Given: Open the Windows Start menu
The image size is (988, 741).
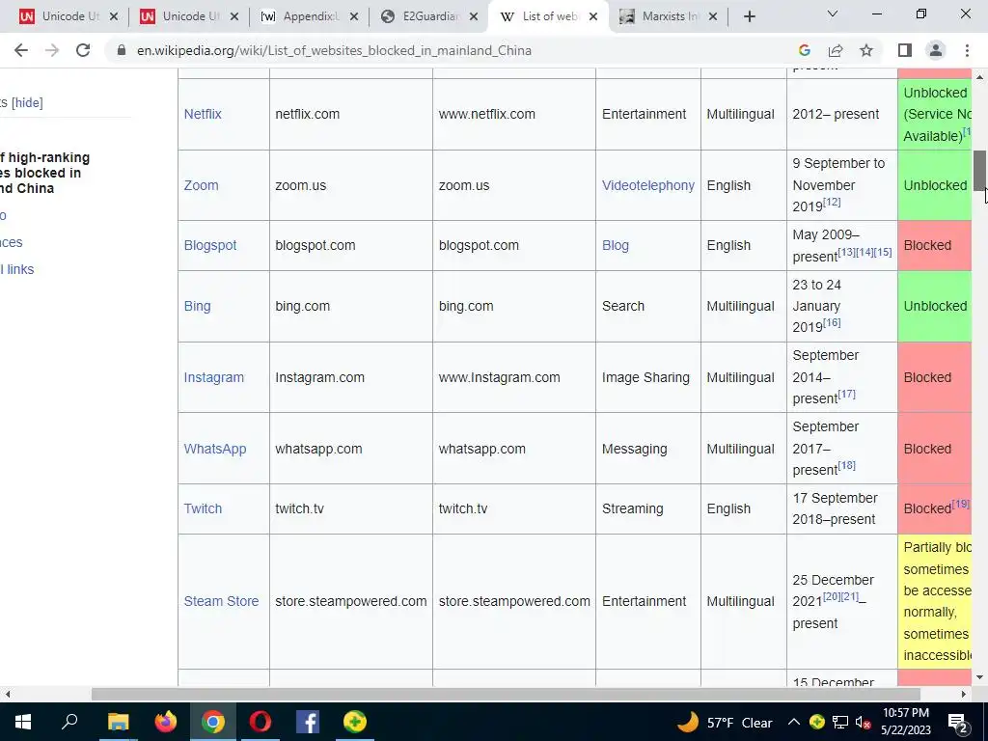Looking at the screenshot, I should pos(23,722).
